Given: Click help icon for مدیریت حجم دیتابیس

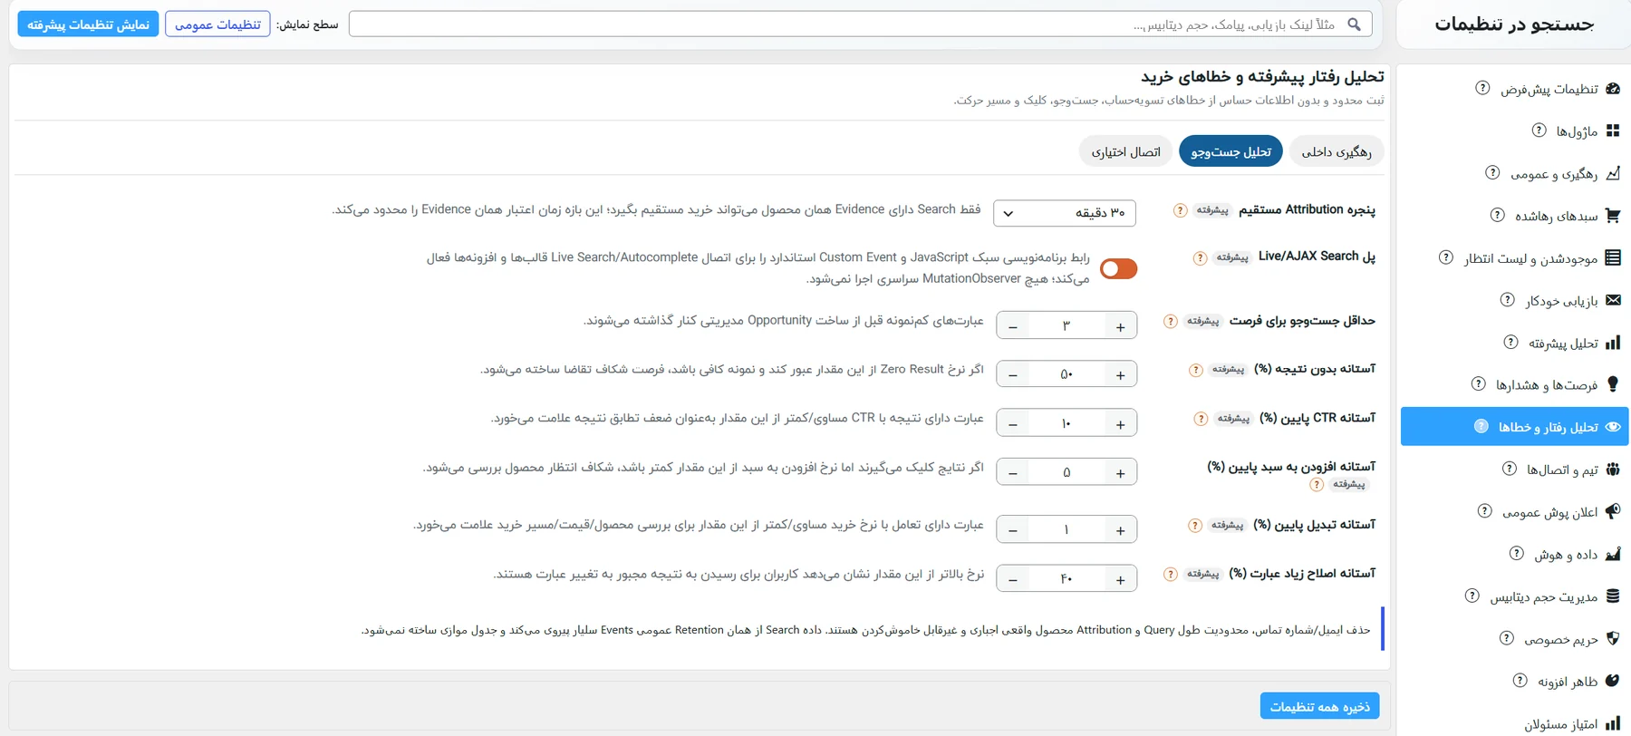Looking at the screenshot, I should (1472, 596).
